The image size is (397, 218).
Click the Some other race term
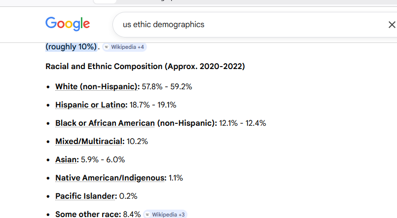coord(88,214)
